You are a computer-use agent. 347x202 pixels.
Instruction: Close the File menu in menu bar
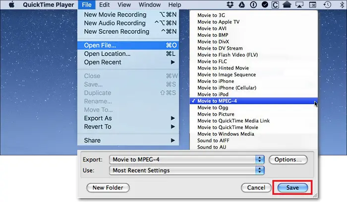pyautogui.click(x=87, y=4)
